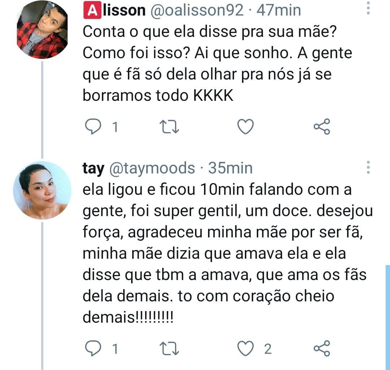Viewport: 390px width, 370px height.
Task: Visit the @oalisson92 handle
Action: (197, 11)
